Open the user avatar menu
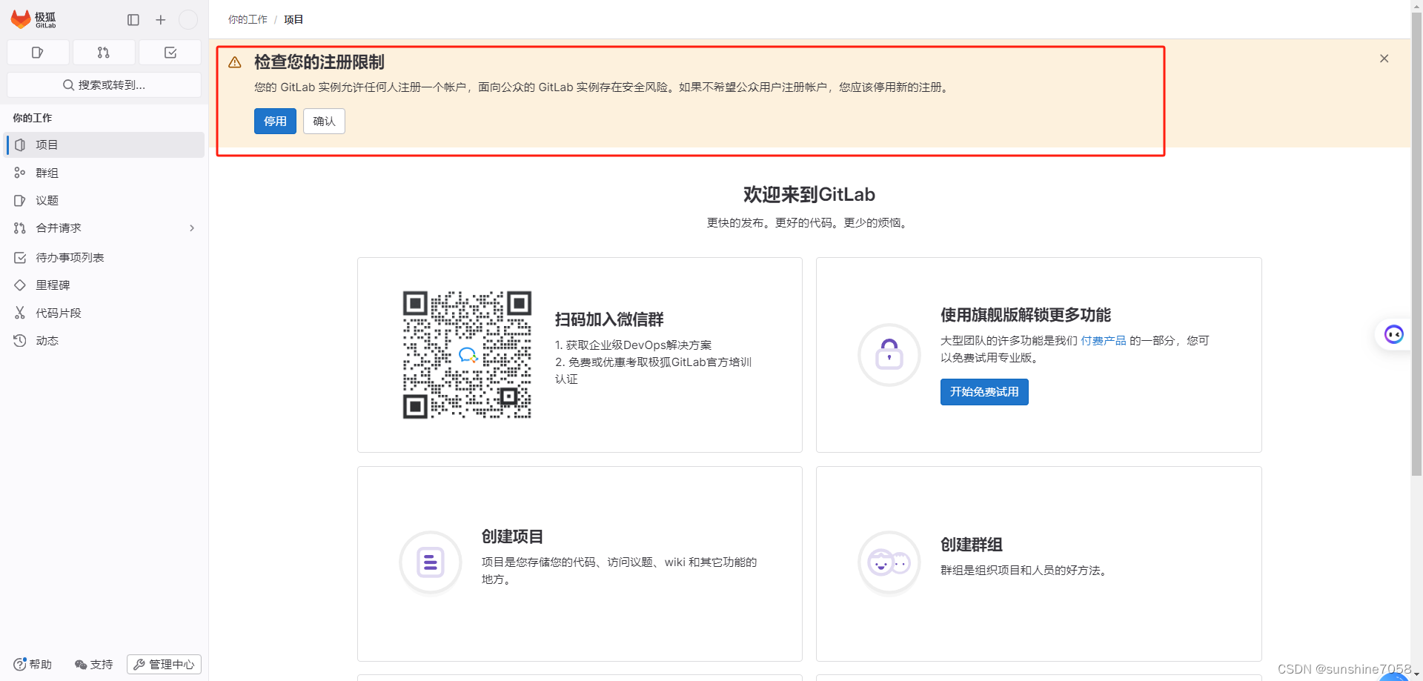Image resolution: width=1423 pixels, height=681 pixels. click(188, 20)
